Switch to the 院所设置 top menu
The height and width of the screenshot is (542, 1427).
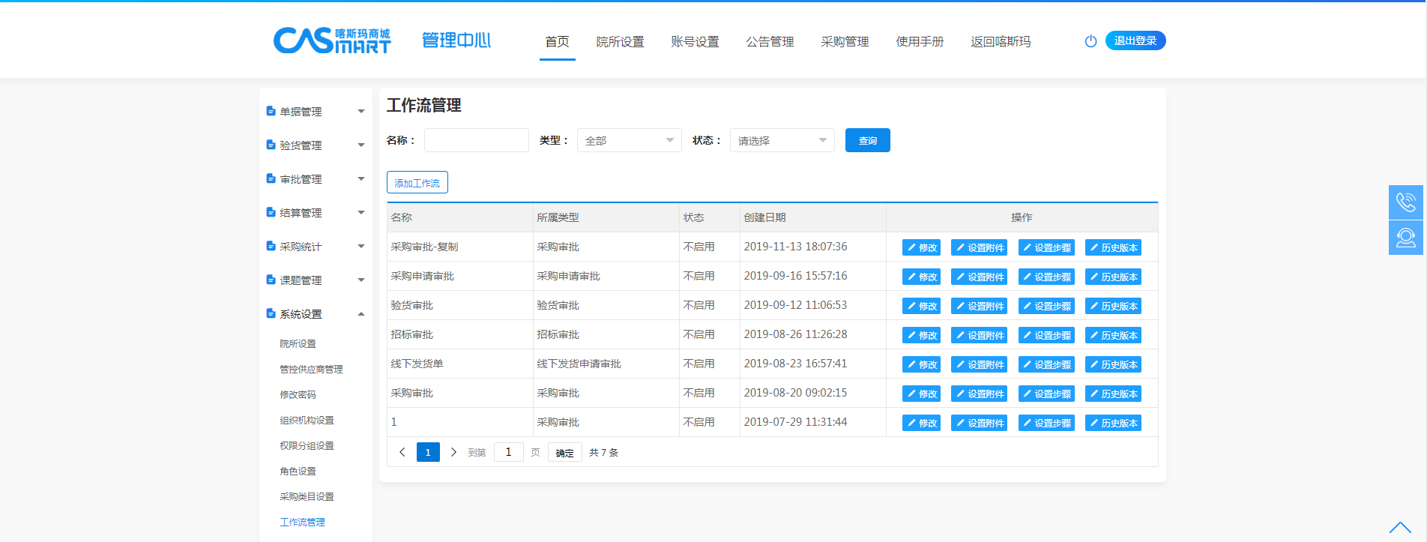620,42
